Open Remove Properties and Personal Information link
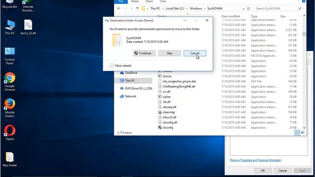 255,160
